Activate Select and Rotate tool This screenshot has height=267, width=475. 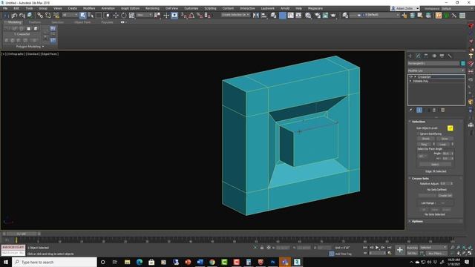[x=124, y=15]
